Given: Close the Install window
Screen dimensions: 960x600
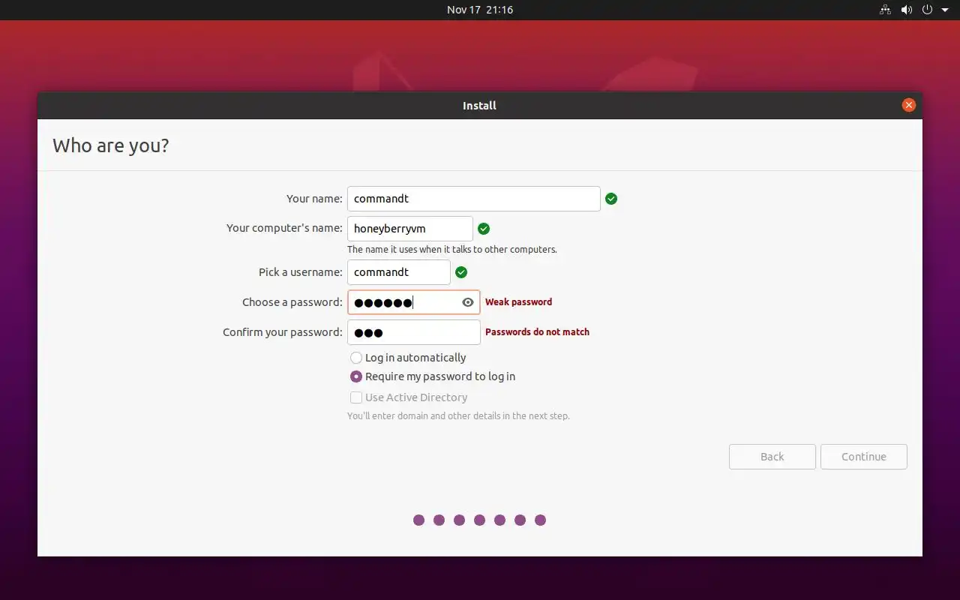Looking at the screenshot, I should 909,105.
